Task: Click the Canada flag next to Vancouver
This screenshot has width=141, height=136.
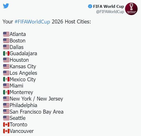Action: point(6,131)
